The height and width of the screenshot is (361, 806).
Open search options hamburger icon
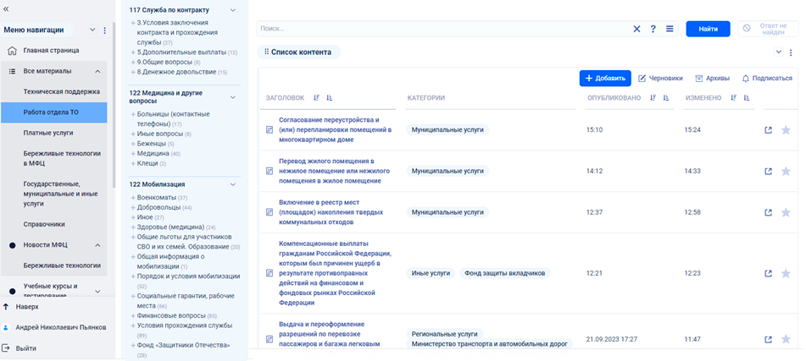click(670, 30)
